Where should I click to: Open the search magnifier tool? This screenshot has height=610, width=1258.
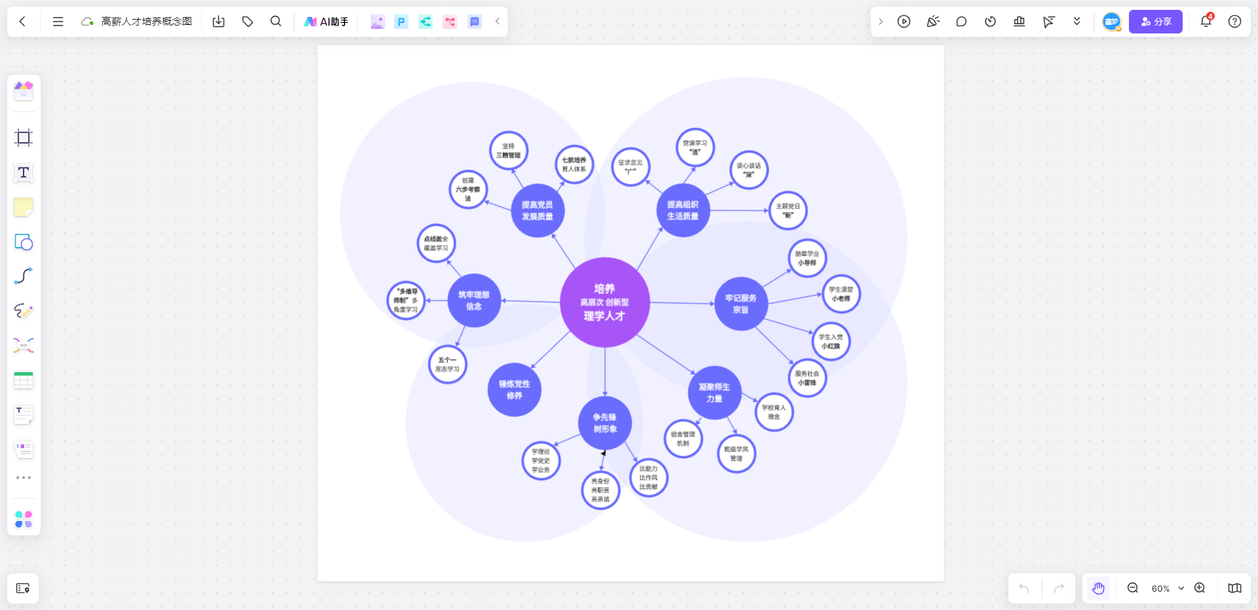(276, 22)
